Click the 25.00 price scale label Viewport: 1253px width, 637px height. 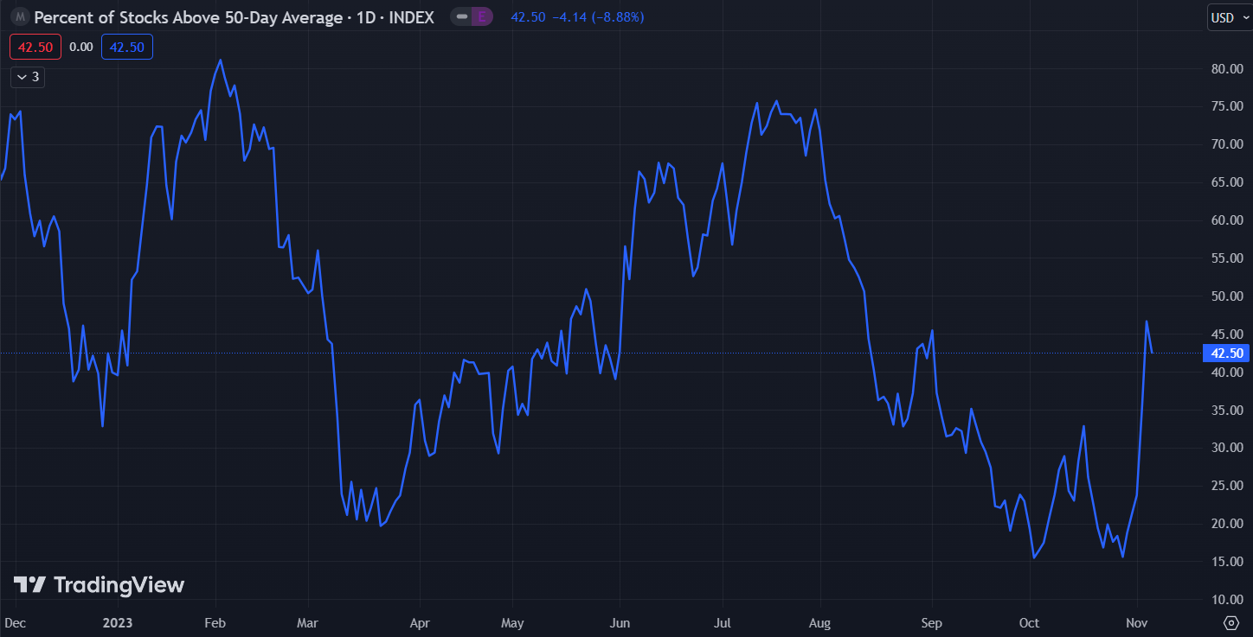point(1226,486)
